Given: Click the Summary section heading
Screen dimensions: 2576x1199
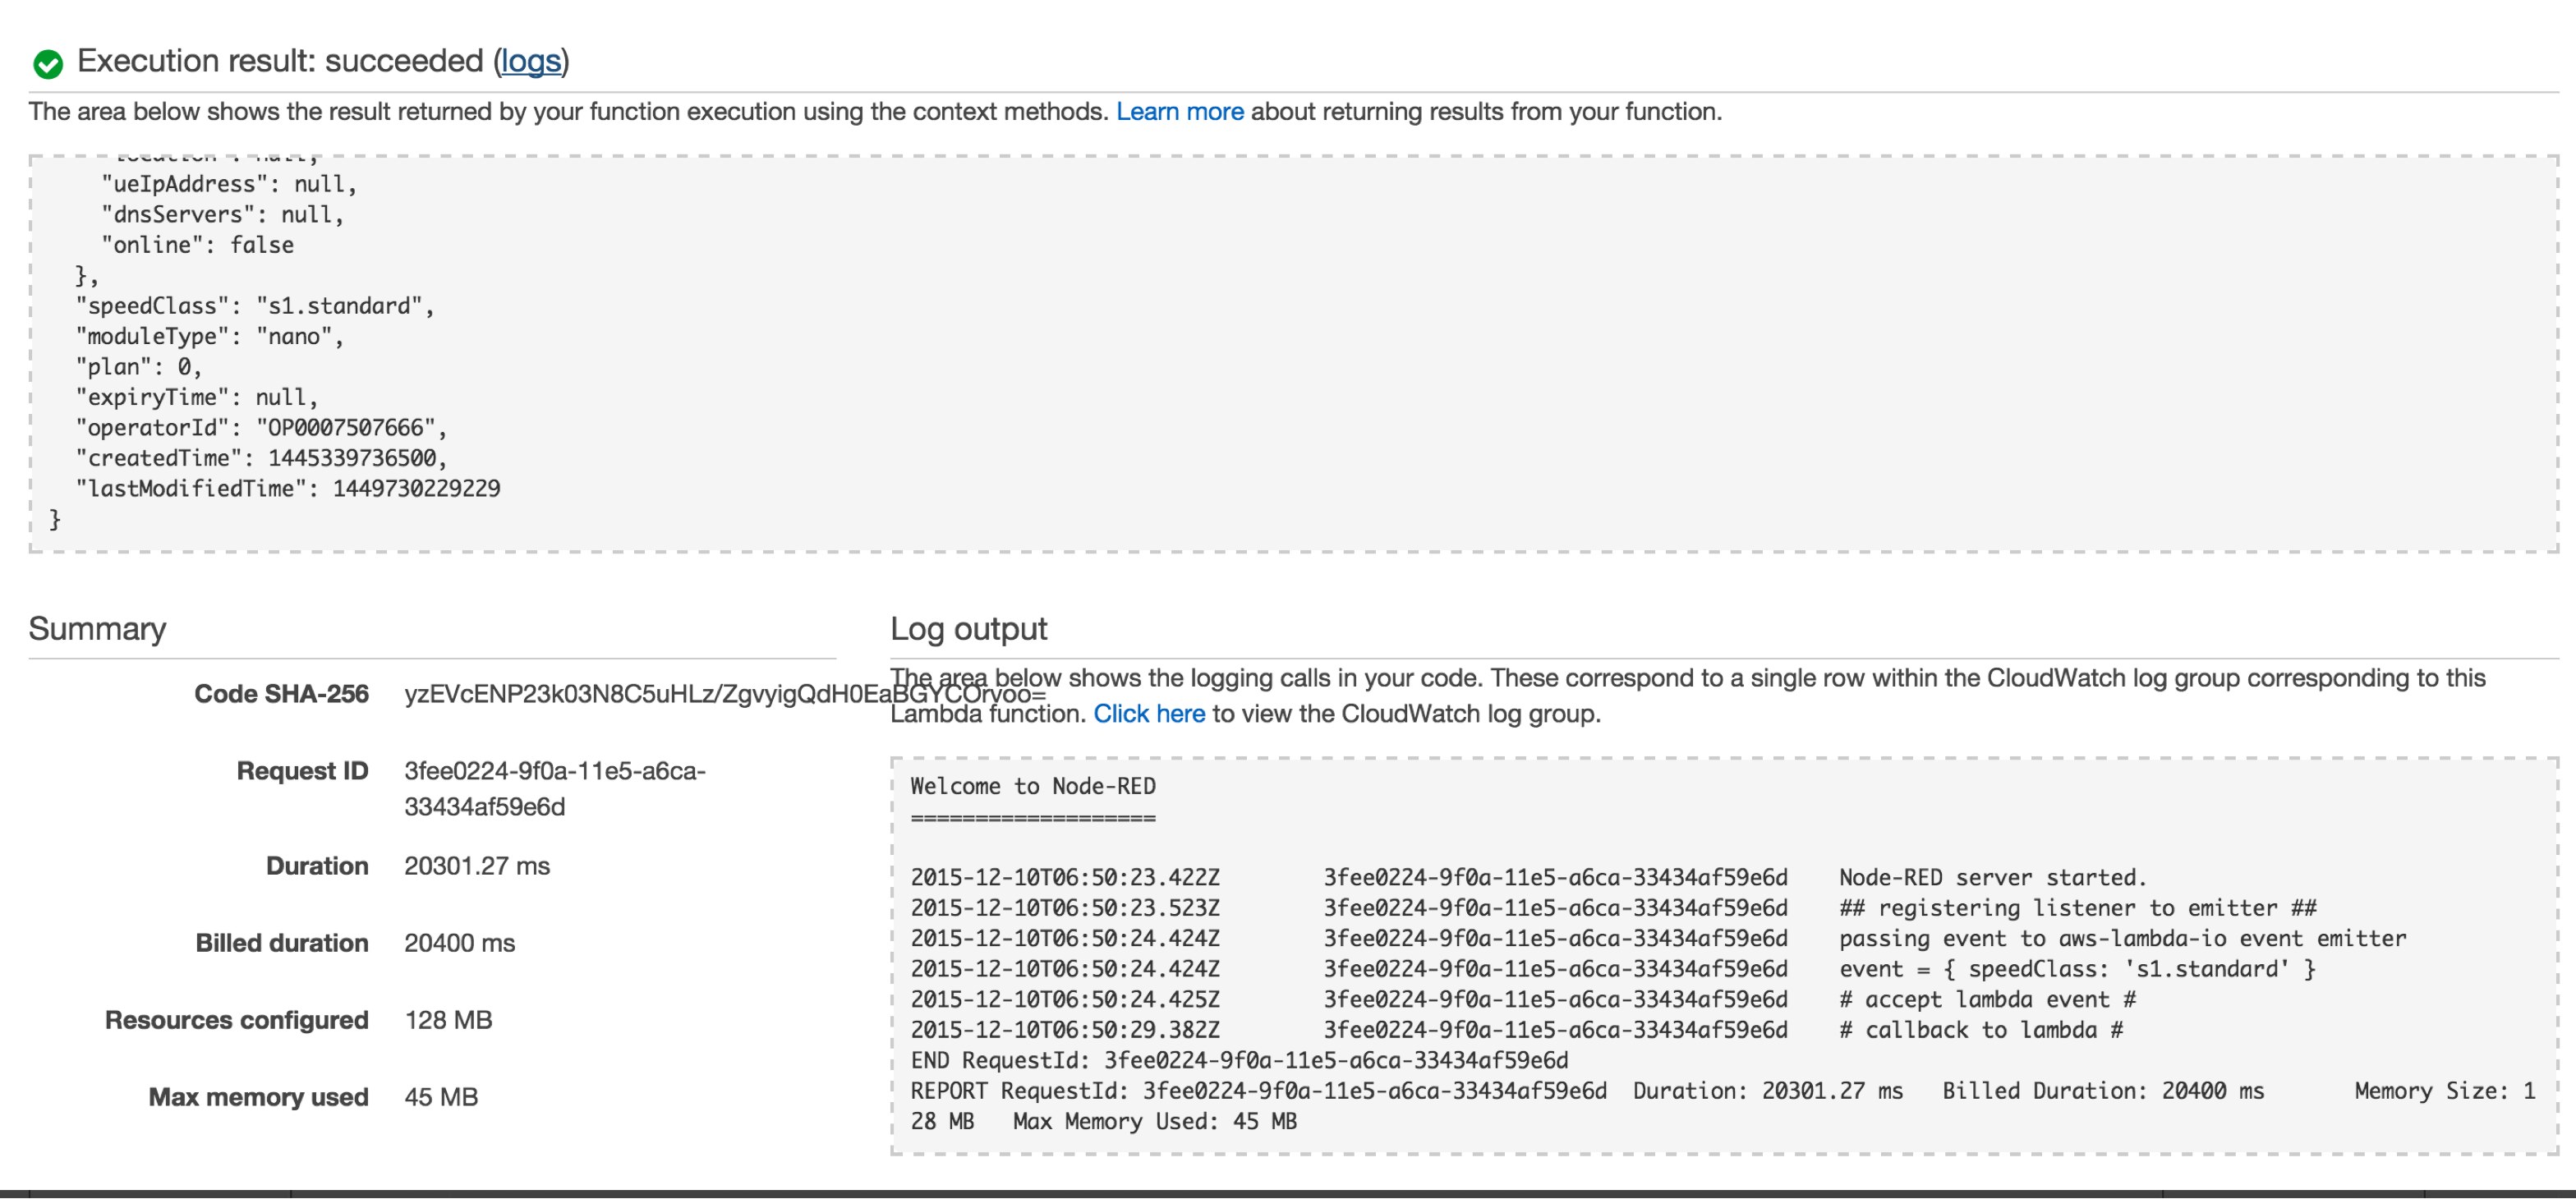Looking at the screenshot, I should [x=99, y=628].
